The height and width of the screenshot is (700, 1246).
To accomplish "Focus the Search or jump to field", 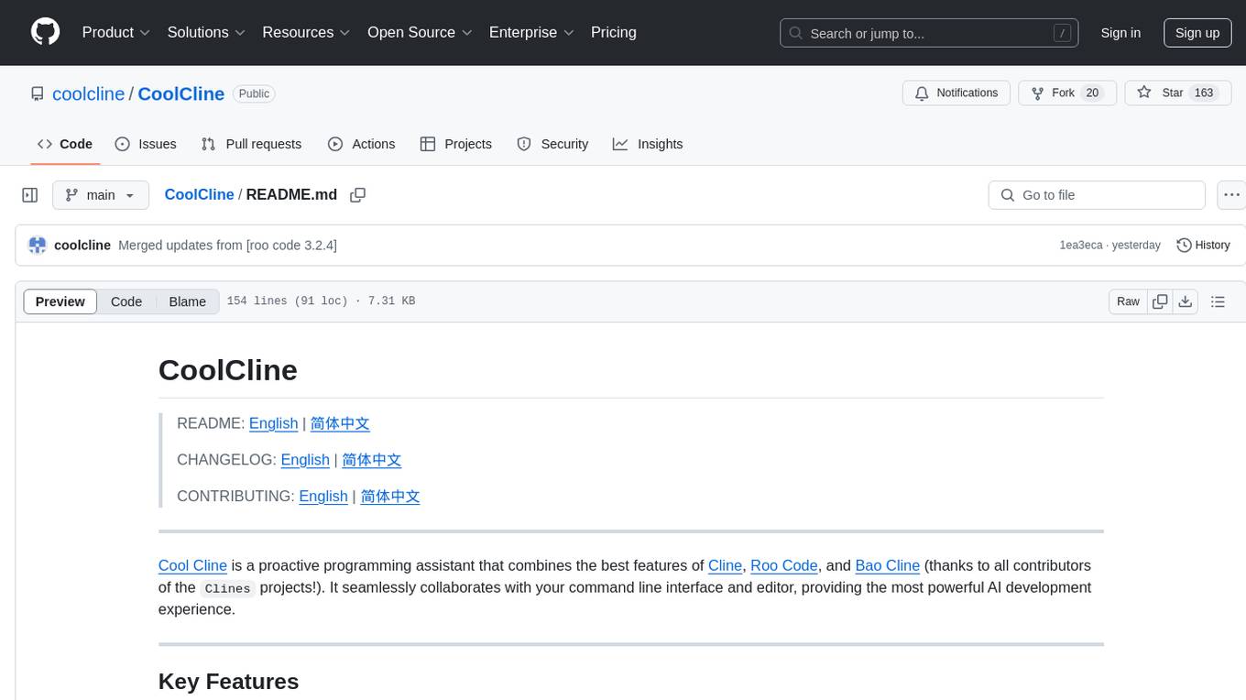I will click(x=929, y=33).
